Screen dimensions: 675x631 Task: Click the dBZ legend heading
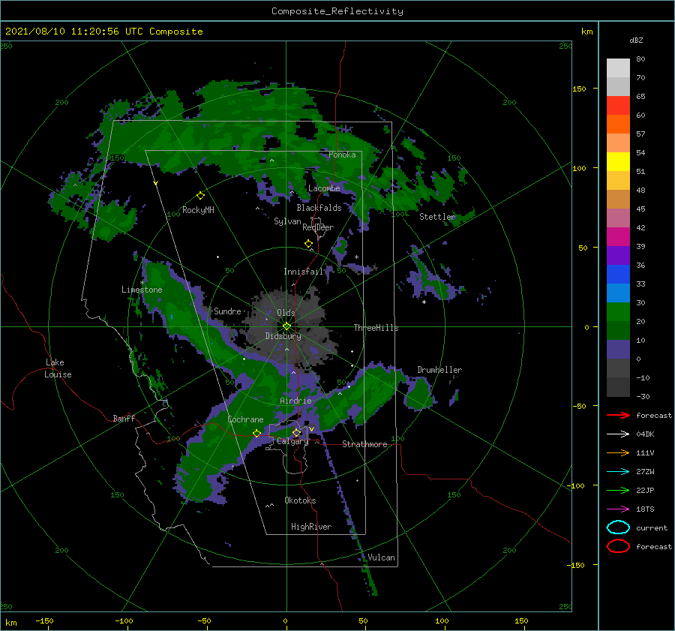tap(636, 40)
